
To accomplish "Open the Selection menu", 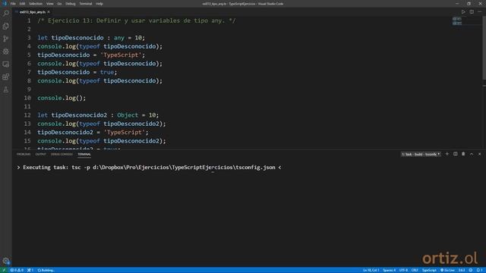I will (36, 4).
